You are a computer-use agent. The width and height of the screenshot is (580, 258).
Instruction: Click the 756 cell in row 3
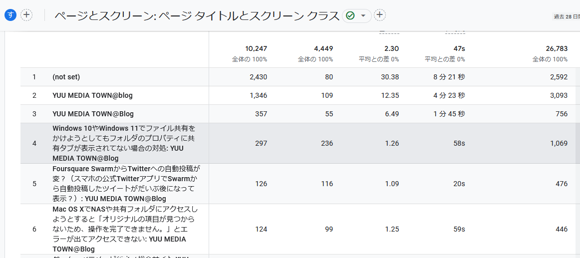(x=562, y=114)
